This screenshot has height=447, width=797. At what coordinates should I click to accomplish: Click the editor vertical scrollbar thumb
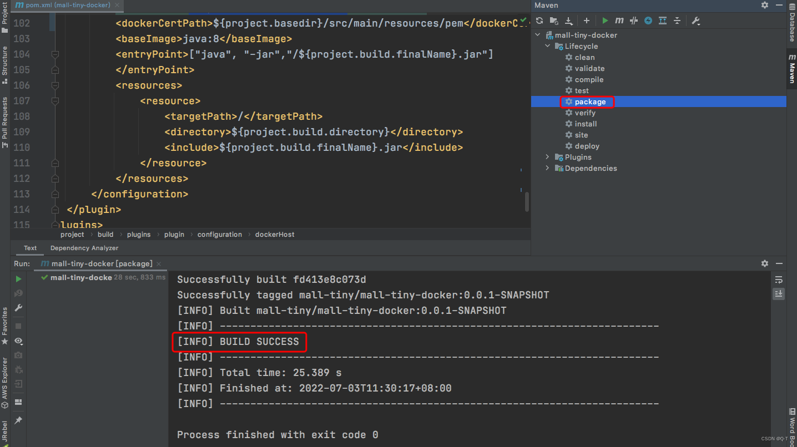(x=527, y=201)
